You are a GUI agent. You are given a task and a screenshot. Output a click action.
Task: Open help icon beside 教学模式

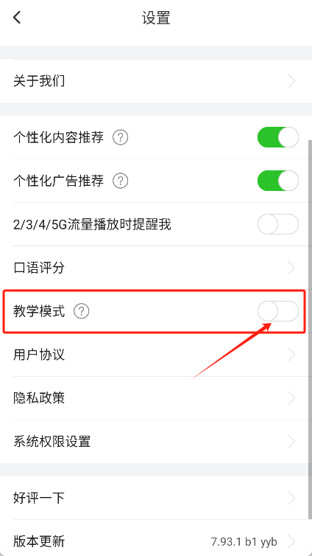pyautogui.click(x=82, y=311)
